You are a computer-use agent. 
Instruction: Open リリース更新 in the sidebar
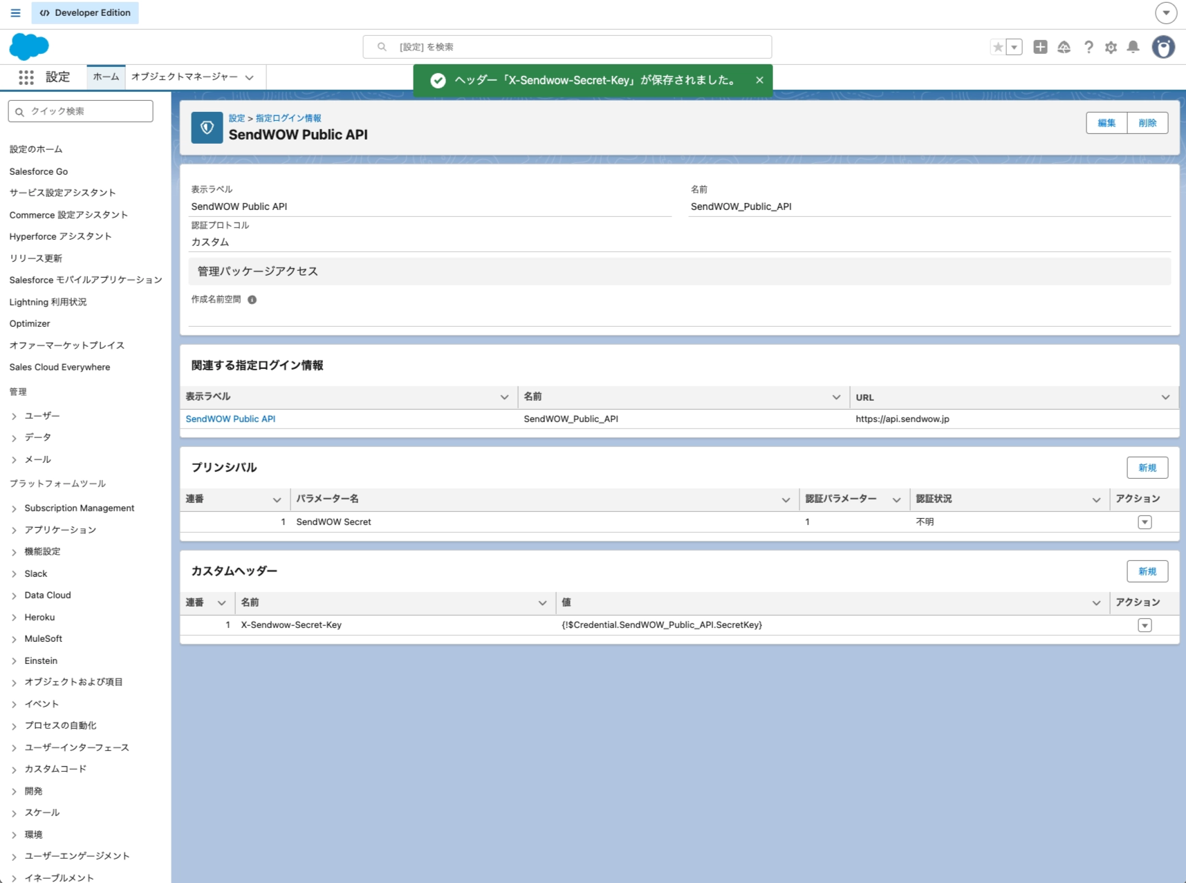(36, 258)
